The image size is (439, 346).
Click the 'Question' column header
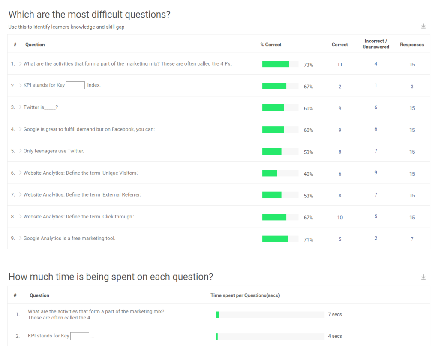click(x=35, y=45)
